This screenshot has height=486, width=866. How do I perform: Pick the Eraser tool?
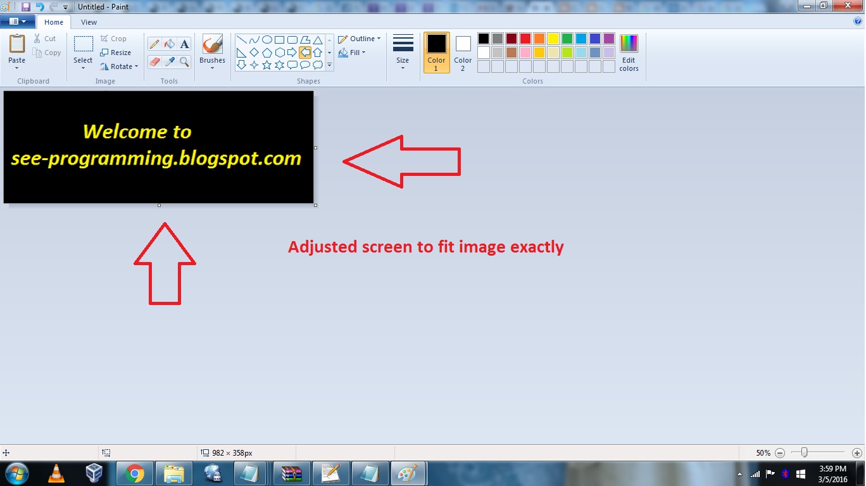coord(154,61)
